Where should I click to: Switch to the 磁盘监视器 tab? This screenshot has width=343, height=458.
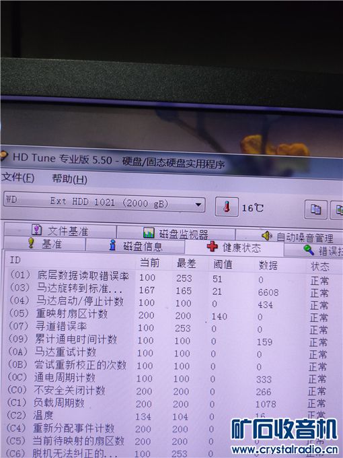(176, 233)
